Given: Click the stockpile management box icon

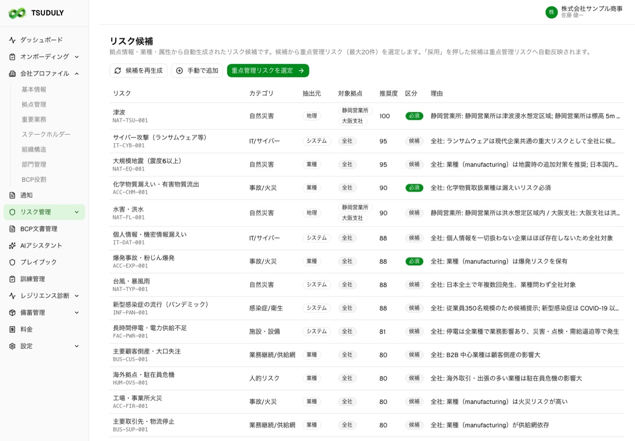Looking at the screenshot, I should tap(12, 313).
